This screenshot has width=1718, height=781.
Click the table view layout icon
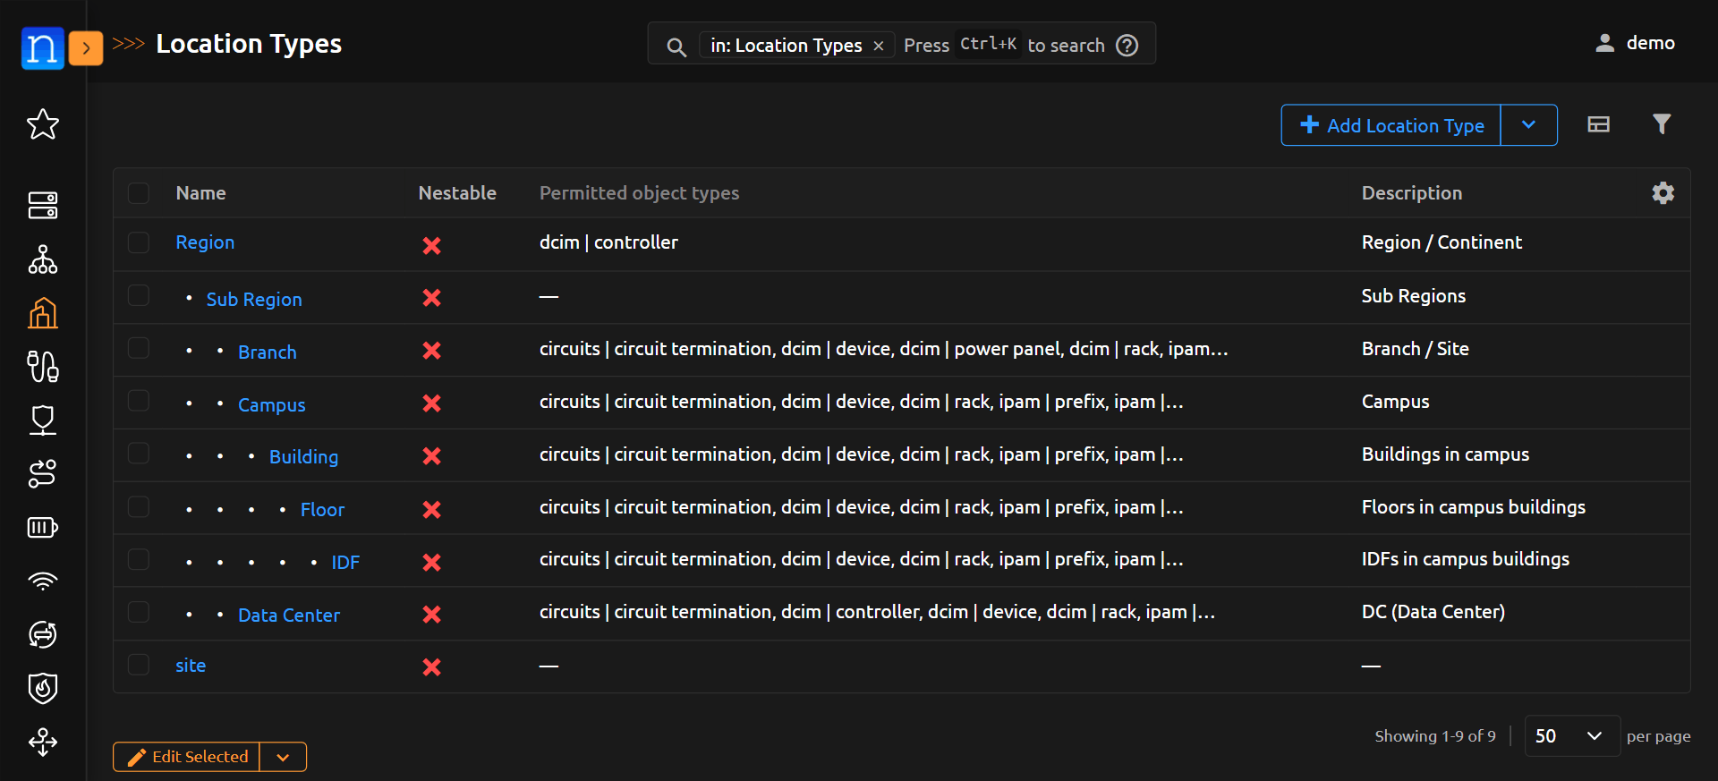click(x=1598, y=124)
